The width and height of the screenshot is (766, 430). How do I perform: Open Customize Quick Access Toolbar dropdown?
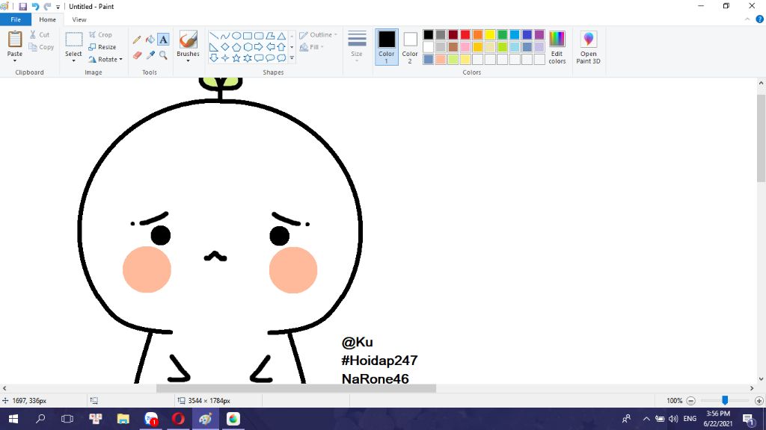(58, 7)
